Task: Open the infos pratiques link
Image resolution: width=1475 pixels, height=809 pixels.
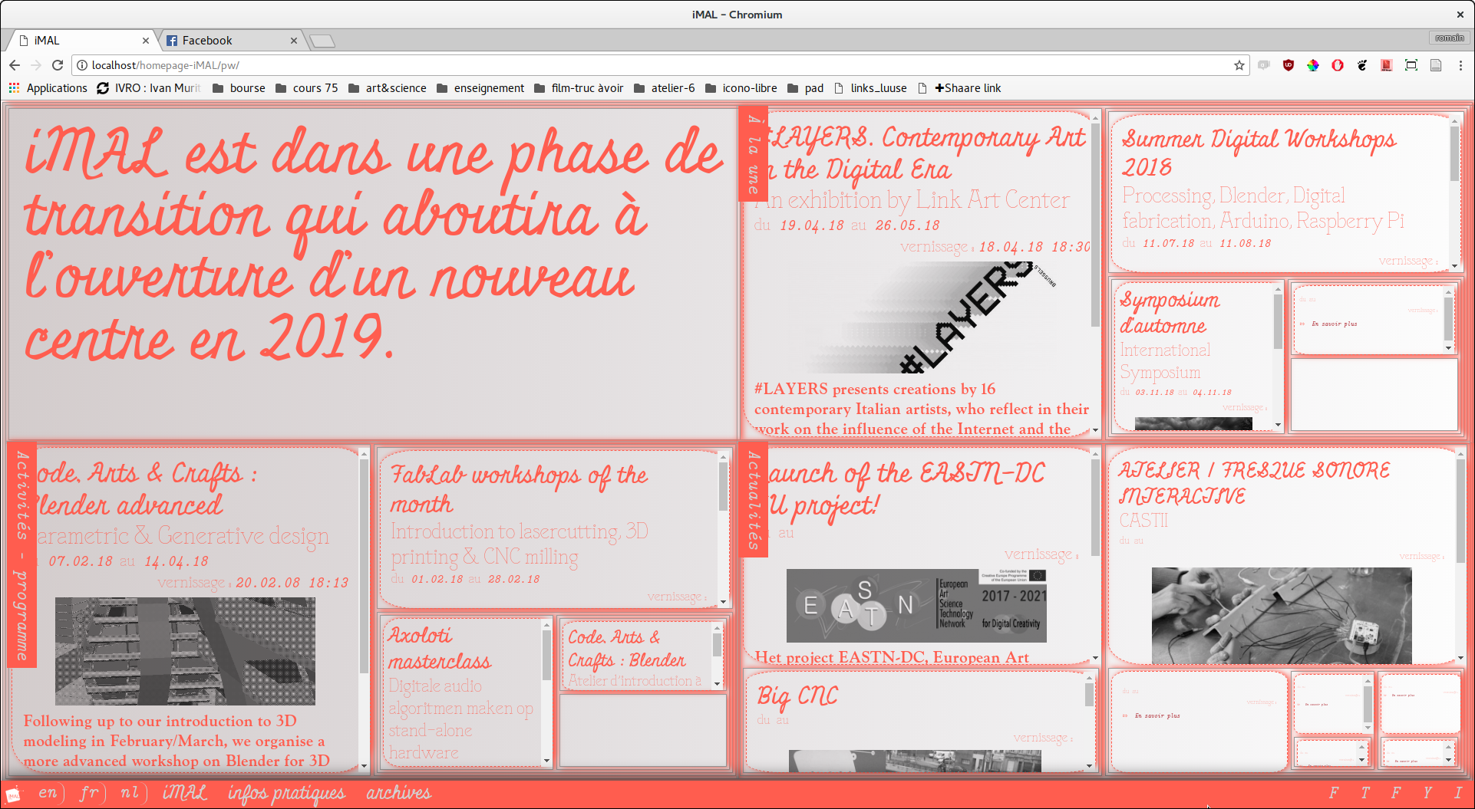Action: (x=286, y=792)
